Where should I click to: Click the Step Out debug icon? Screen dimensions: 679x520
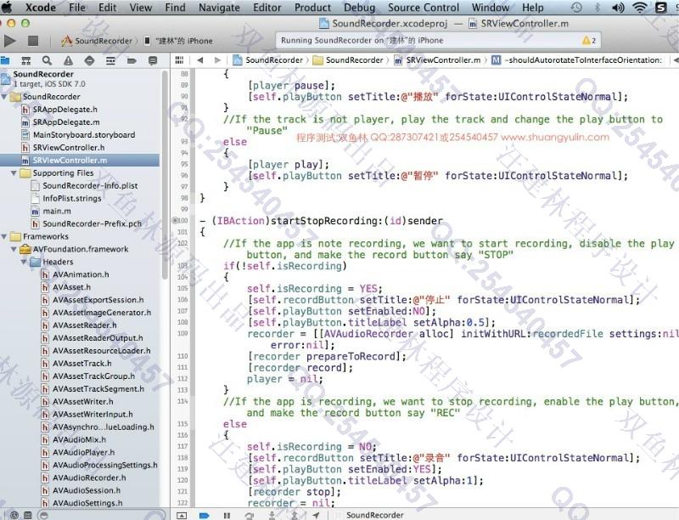click(294, 515)
